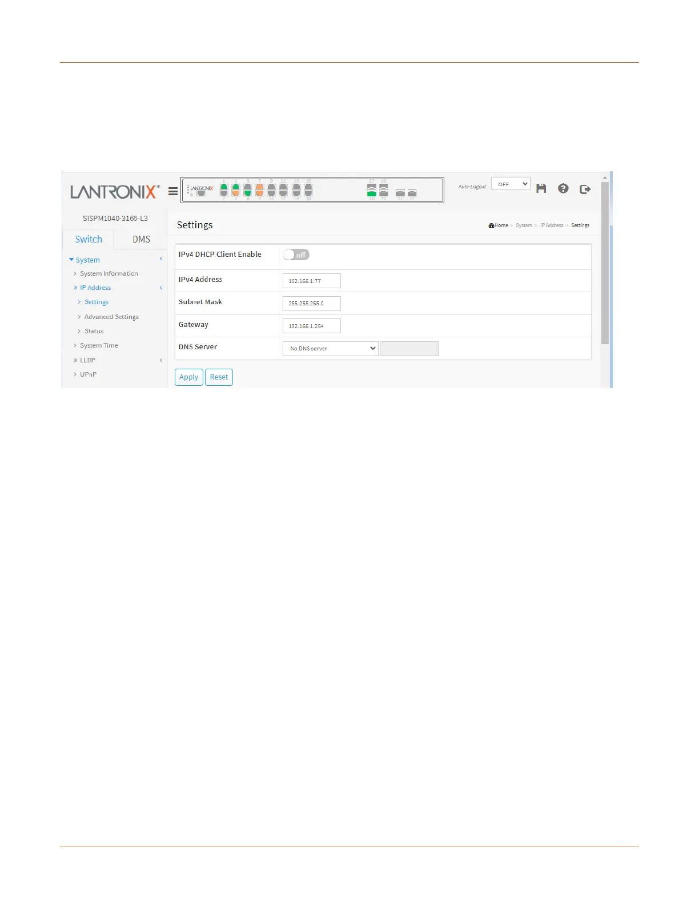Click the Apply button

click(189, 377)
